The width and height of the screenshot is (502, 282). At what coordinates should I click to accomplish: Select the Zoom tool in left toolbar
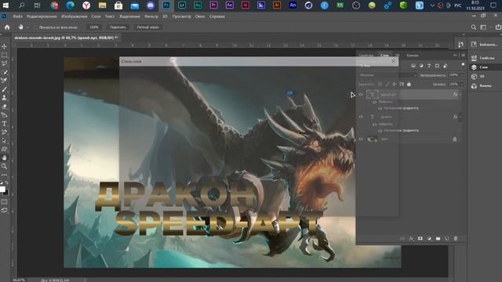pyautogui.click(x=4, y=166)
